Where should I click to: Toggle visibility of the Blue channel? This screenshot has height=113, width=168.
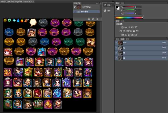pyautogui.click(x=116, y=58)
